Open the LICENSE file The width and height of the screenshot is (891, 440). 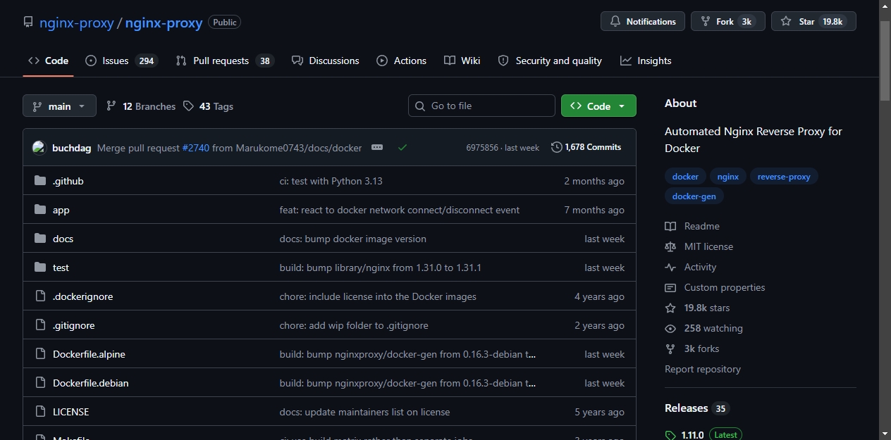70,412
